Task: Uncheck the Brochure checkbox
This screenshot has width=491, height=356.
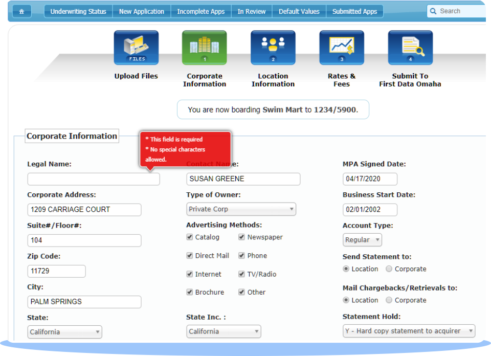Action: 189,292
